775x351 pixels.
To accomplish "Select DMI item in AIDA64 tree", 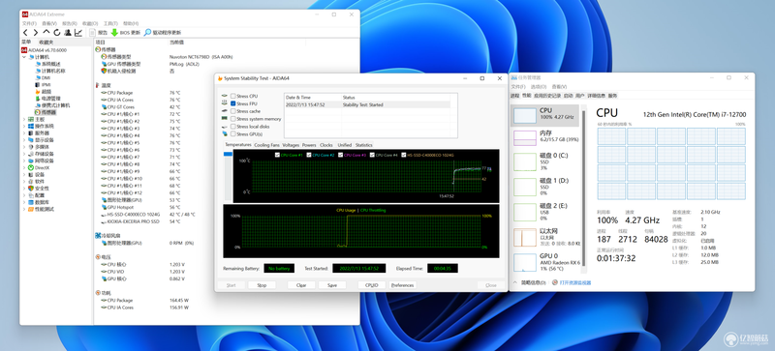I will coord(42,78).
